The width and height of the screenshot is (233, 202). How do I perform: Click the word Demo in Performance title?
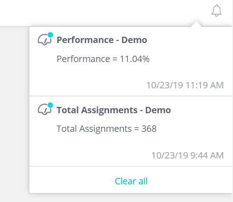[x=134, y=40]
